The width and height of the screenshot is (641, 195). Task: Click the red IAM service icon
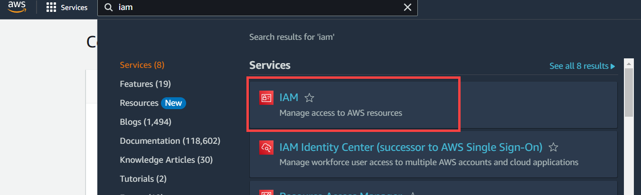click(x=266, y=98)
